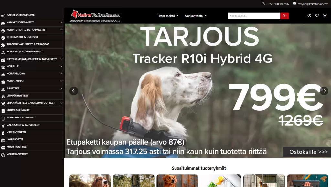Open the Tietoa meistä dropdown menu
Viewport: 331px width, 187px height.
tap(168, 16)
